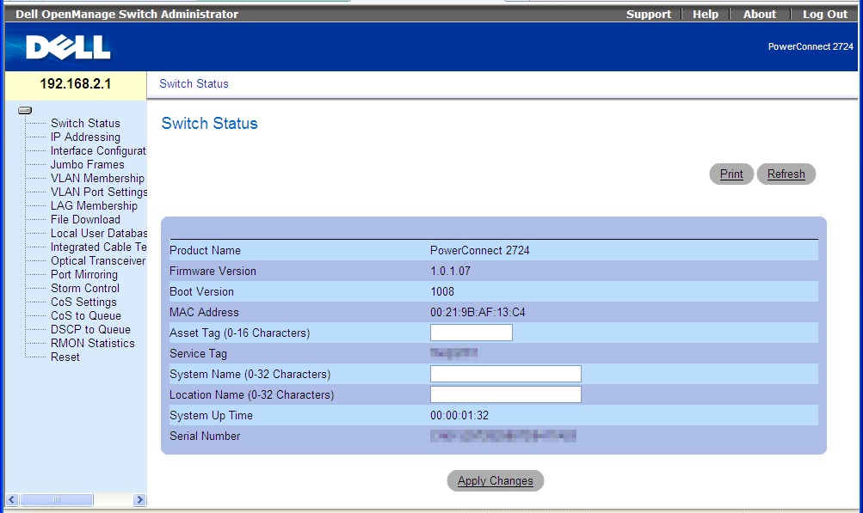Click the Apply Changes button
863x513 pixels.
coord(496,480)
